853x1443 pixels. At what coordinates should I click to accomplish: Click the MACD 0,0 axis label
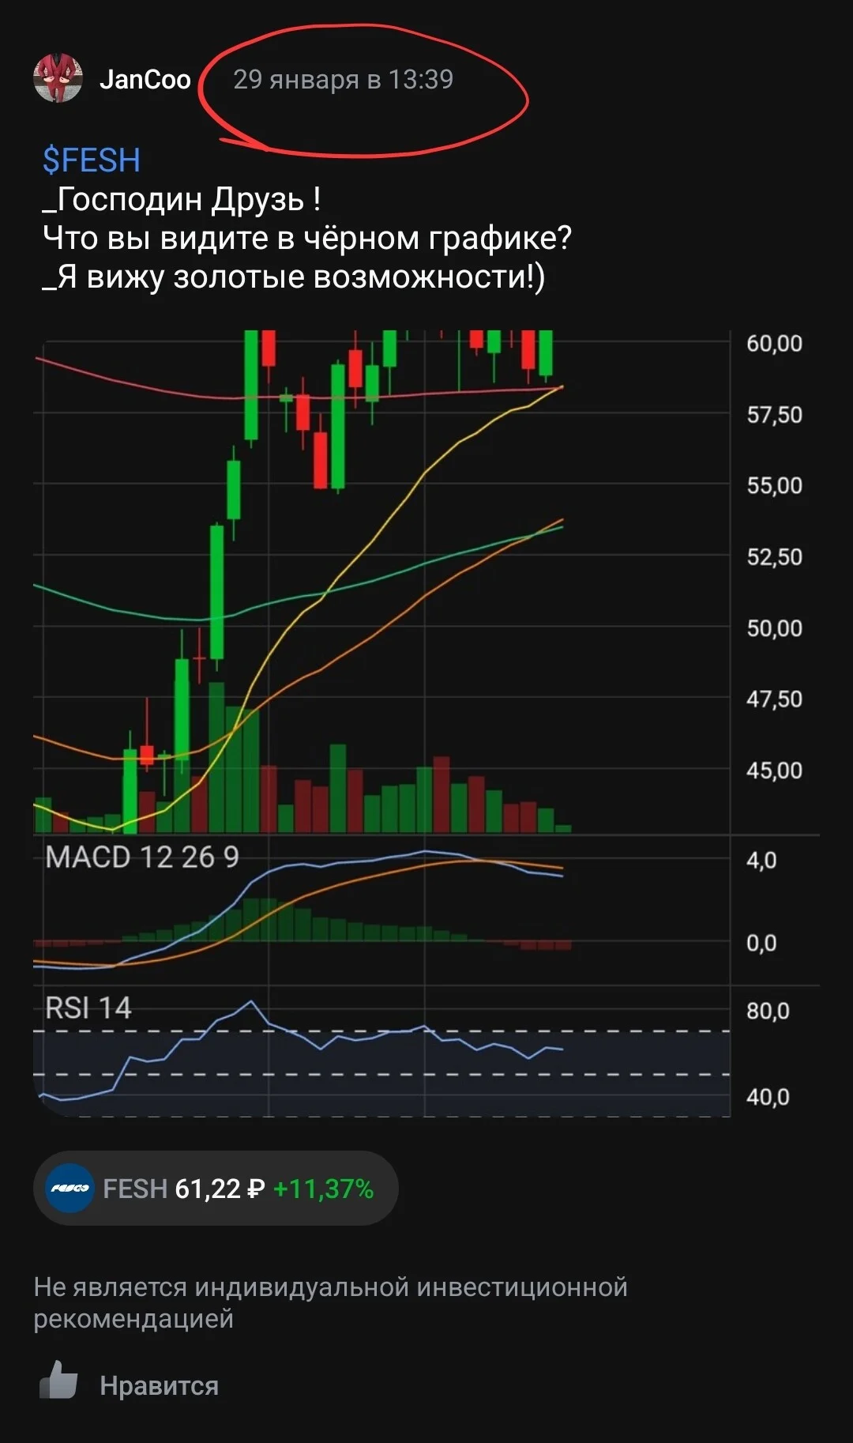point(761,943)
